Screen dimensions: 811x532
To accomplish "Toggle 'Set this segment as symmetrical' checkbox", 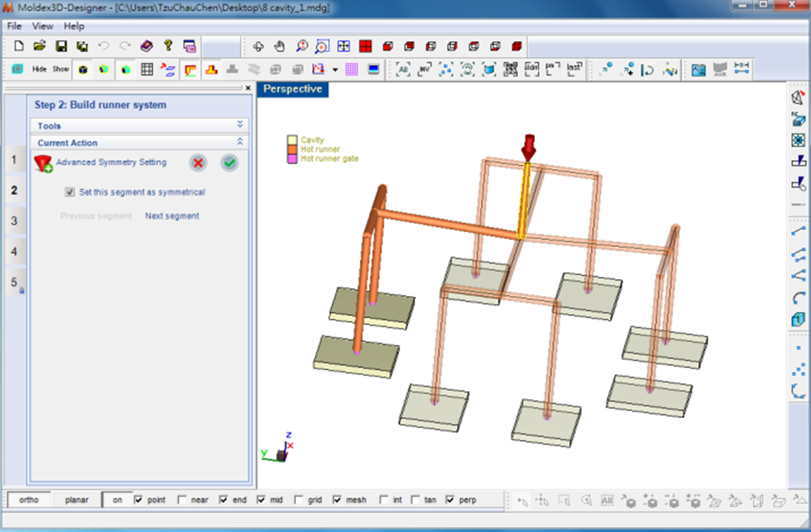I will tap(70, 192).
